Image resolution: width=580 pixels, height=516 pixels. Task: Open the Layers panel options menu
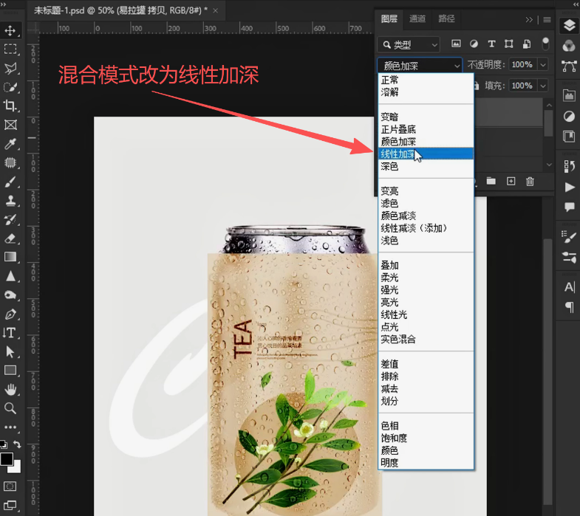coord(547,20)
